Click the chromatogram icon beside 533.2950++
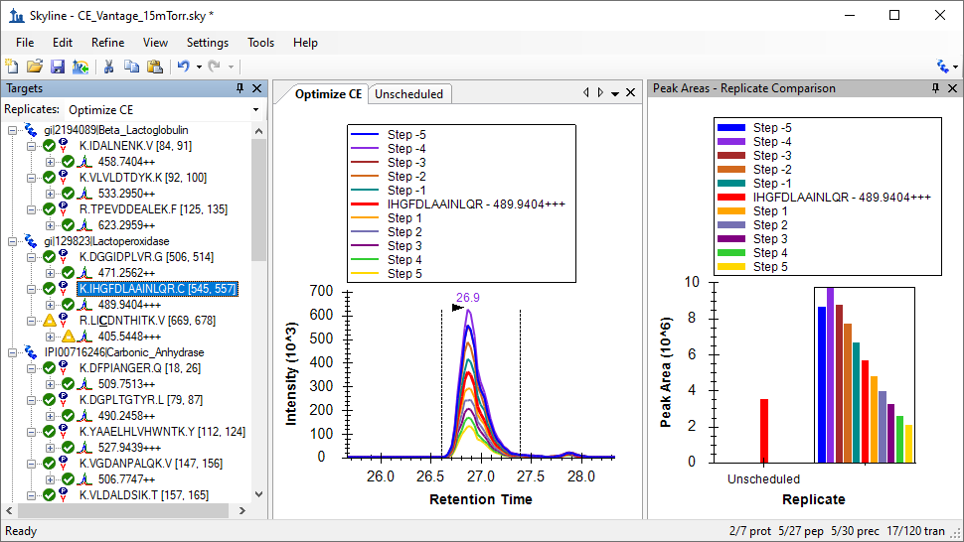This screenshot has height=542, width=964. 84,194
